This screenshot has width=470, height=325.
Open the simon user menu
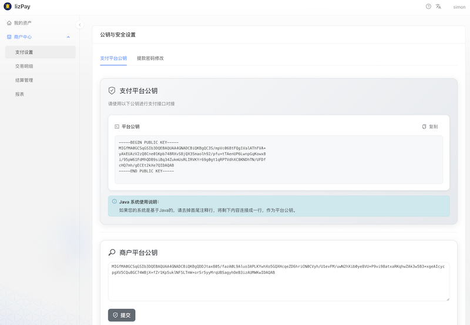[459, 7]
